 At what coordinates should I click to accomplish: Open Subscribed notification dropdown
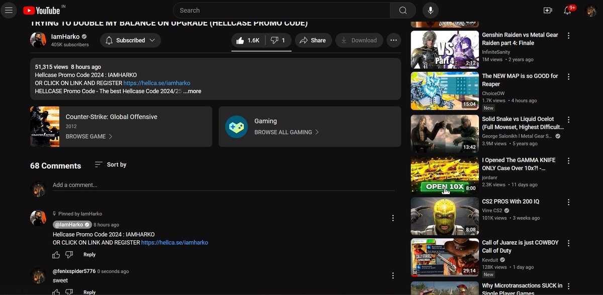[x=131, y=40]
